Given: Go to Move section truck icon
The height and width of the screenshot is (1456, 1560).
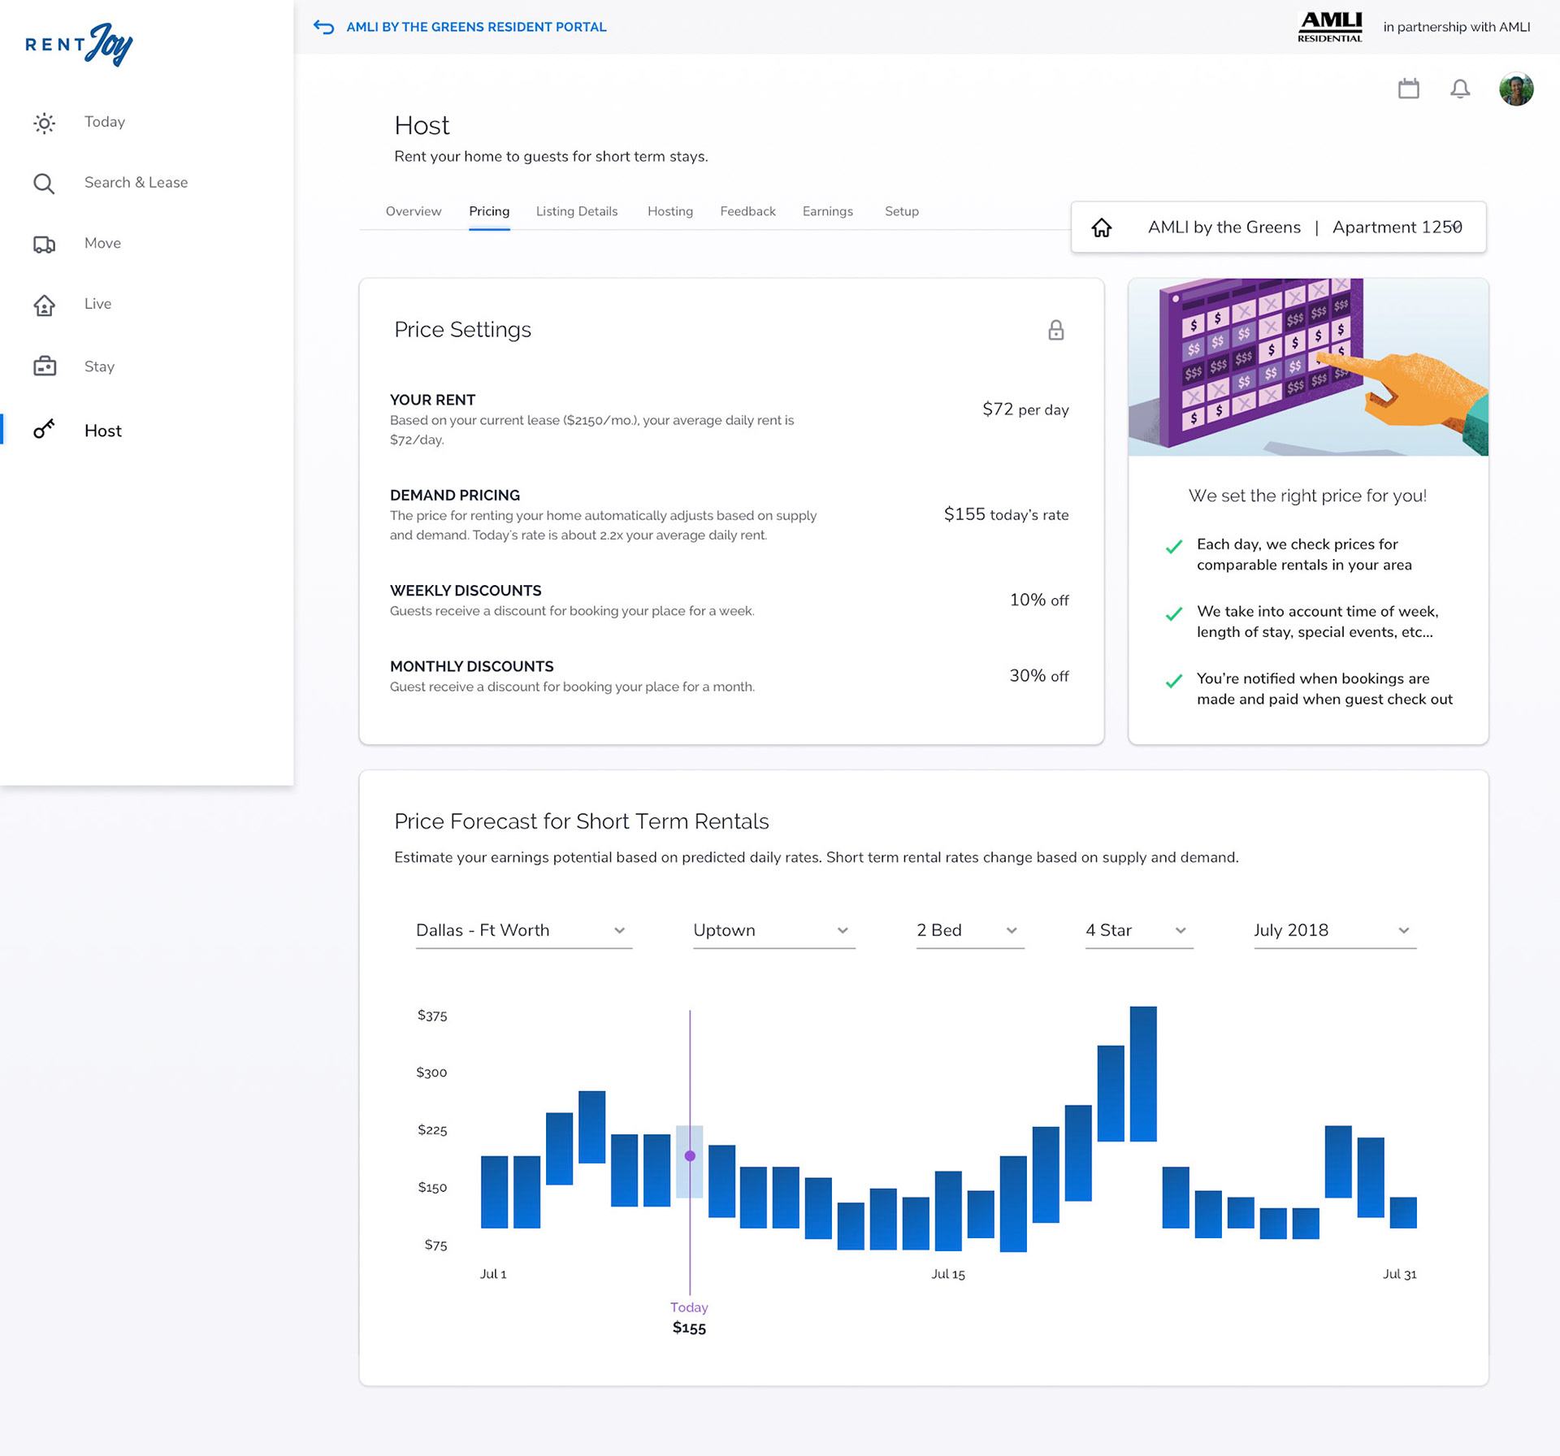Looking at the screenshot, I should point(45,244).
